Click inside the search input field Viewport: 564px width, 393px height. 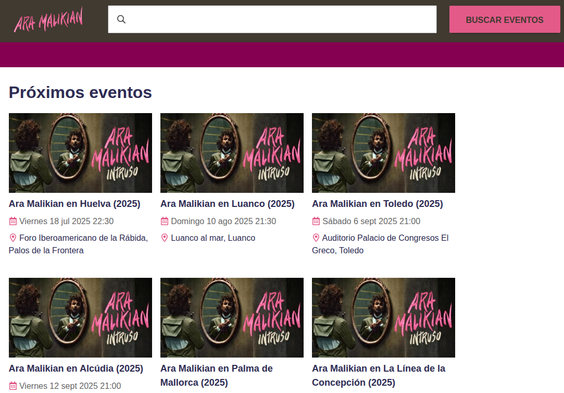click(x=272, y=19)
